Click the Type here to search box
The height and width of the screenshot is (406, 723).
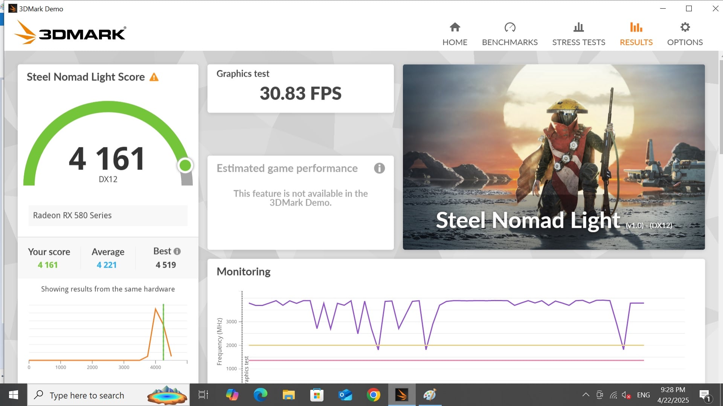[108, 395]
